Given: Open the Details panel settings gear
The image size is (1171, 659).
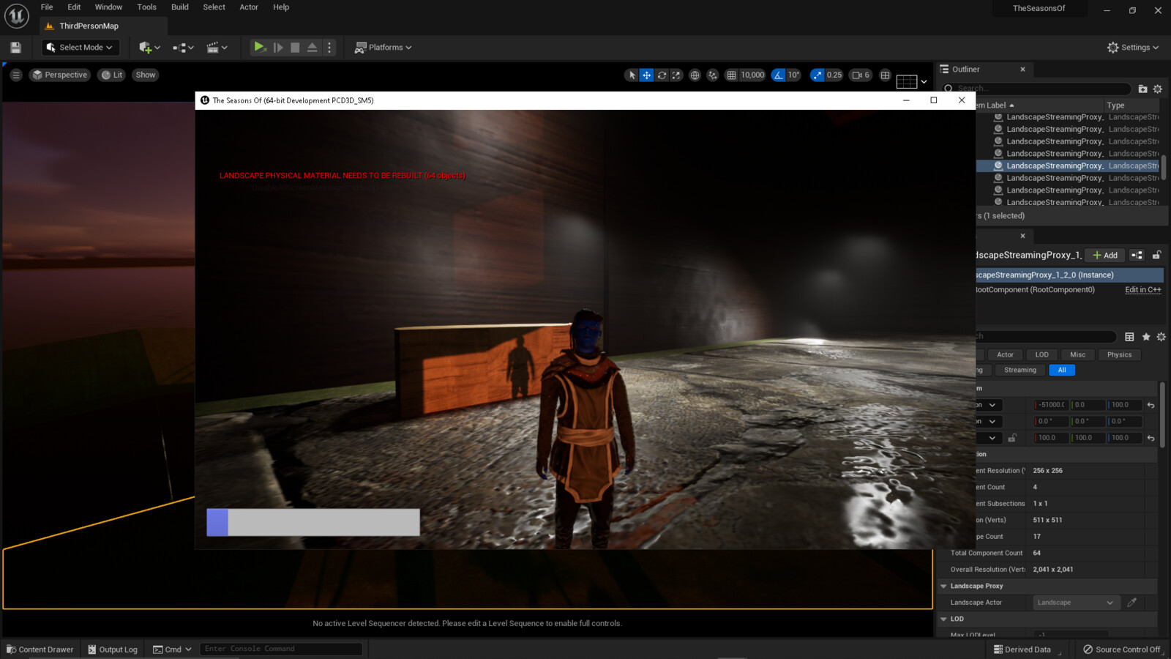Looking at the screenshot, I should (x=1161, y=337).
